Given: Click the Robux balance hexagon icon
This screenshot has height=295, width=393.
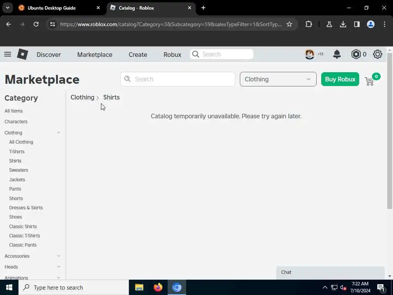Looking at the screenshot, I should [x=356, y=54].
